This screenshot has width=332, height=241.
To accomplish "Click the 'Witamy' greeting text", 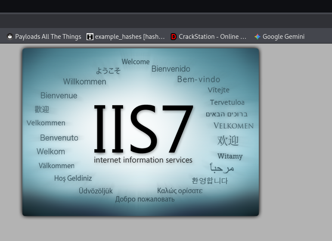I will (230, 156).
